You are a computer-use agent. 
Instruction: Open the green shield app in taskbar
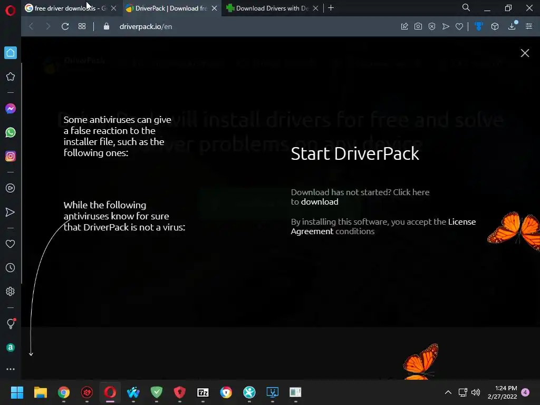156,392
